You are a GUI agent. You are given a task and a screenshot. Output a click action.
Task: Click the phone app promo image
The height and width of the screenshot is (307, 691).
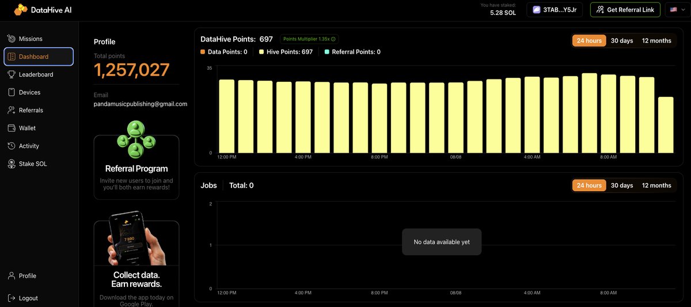click(x=136, y=237)
